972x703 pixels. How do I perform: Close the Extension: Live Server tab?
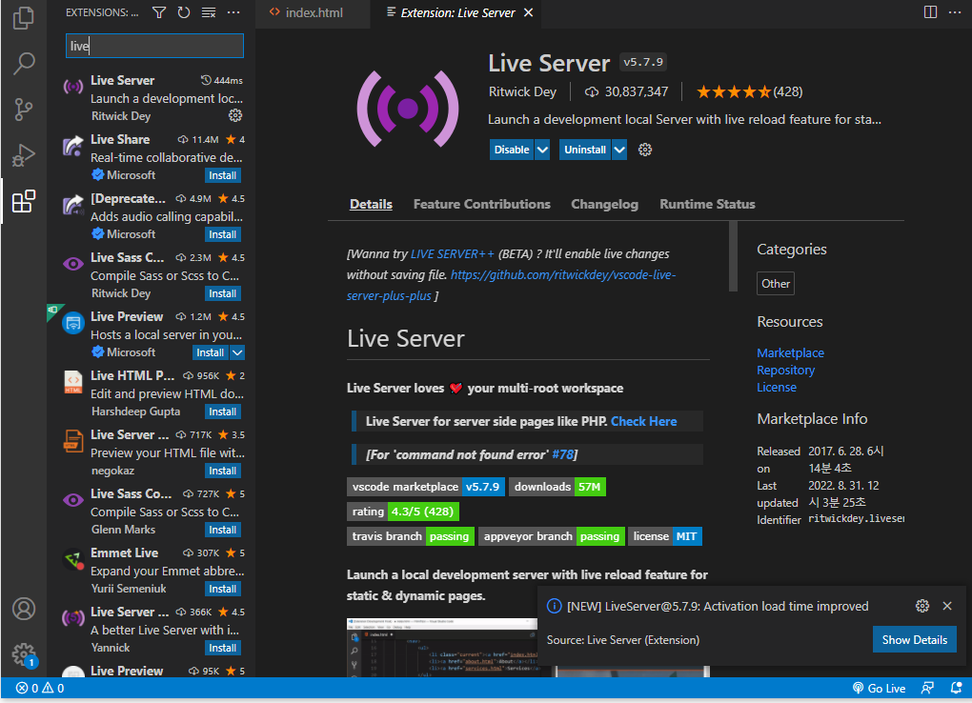pyautogui.click(x=528, y=12)
